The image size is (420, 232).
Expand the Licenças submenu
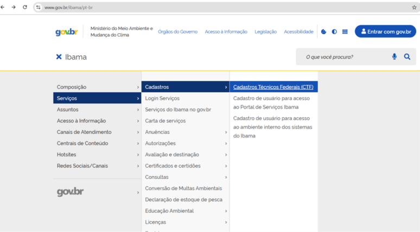(x=185, y=222)
